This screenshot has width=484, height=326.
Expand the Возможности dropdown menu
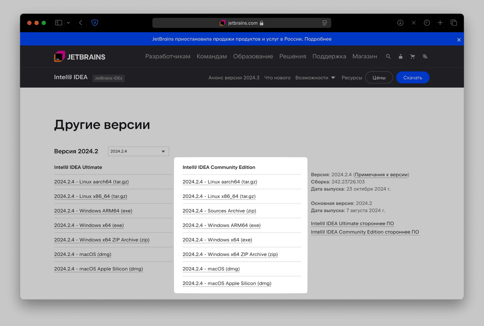pos(315,77)
